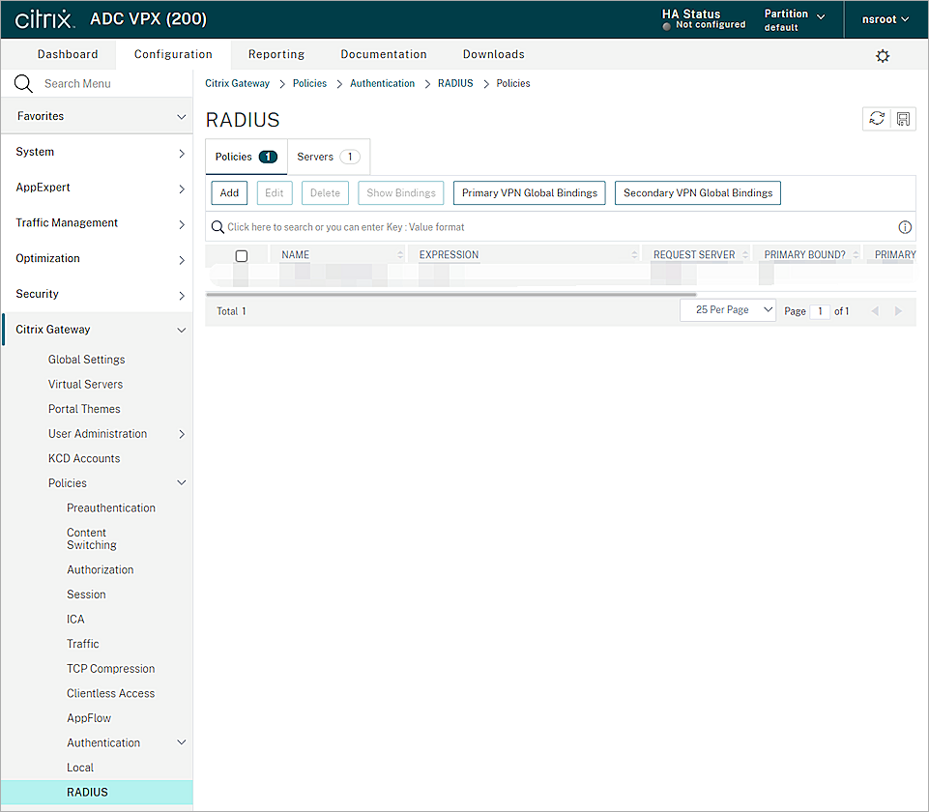The width and height of the screenshot is (929, 812).
Task: Save the running configuration via disk icon
Action: tap(902, 118)
